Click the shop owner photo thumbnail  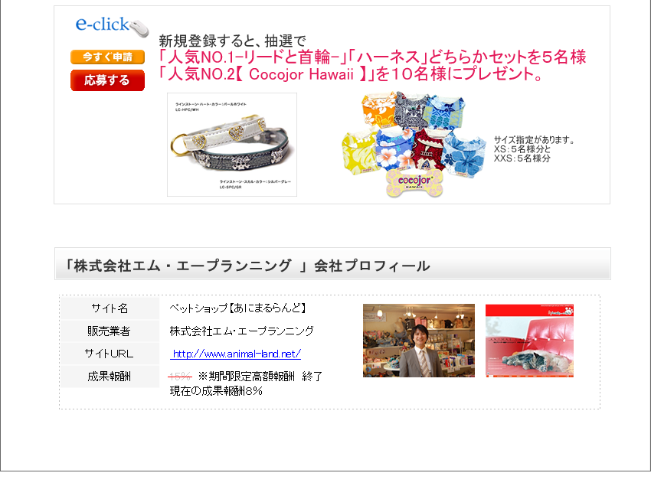point(419,341)
